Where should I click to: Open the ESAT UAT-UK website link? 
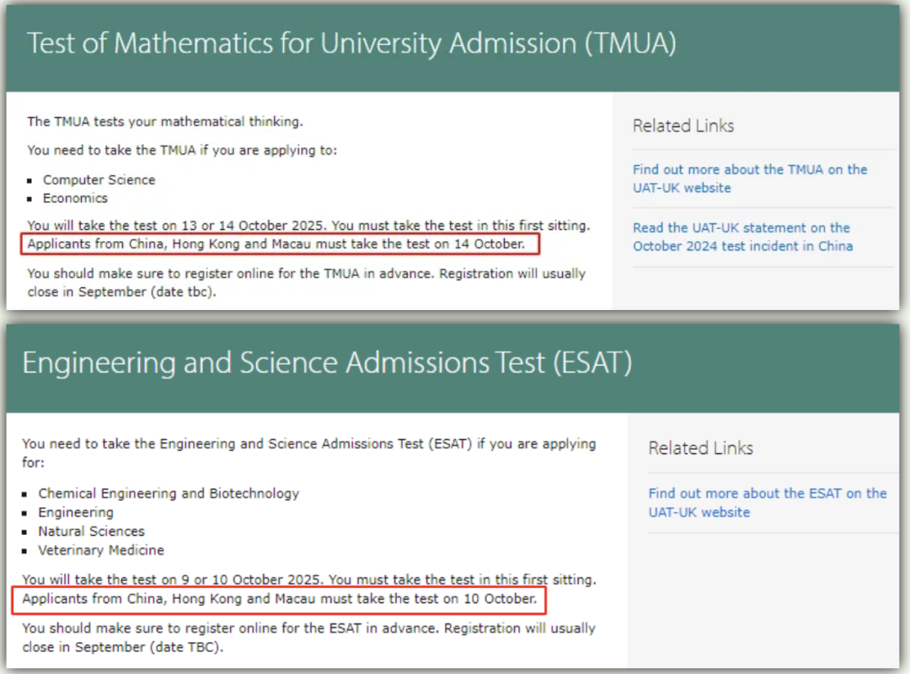point(768,503)
